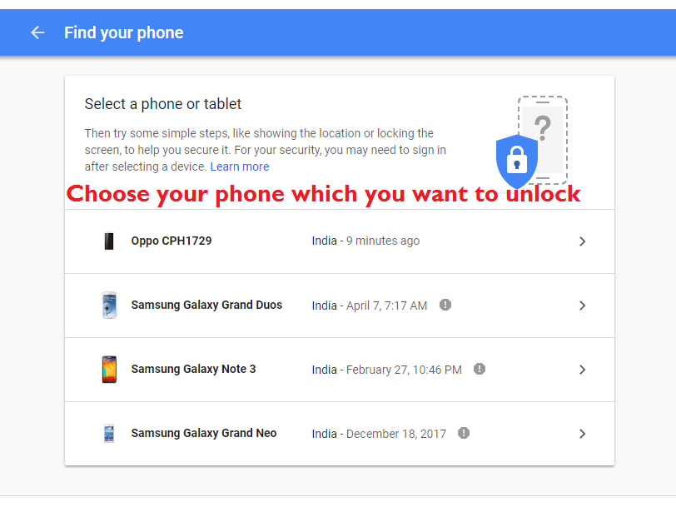Image resolution: width=676 pixels, height=507 pixels.
Task: Select the Samsung Galaxy Grand Neo thumbnail
Action: pos(109,433)
